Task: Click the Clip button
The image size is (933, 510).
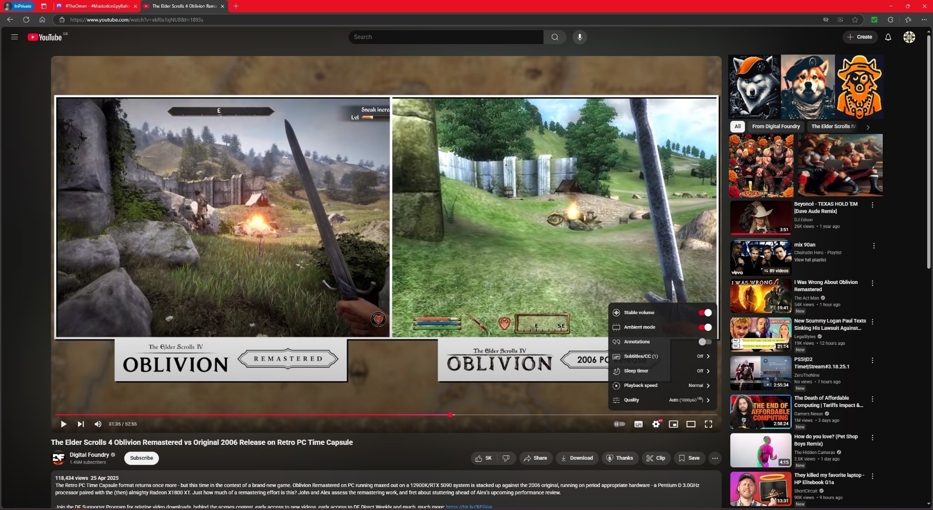Action: [656, 458]
